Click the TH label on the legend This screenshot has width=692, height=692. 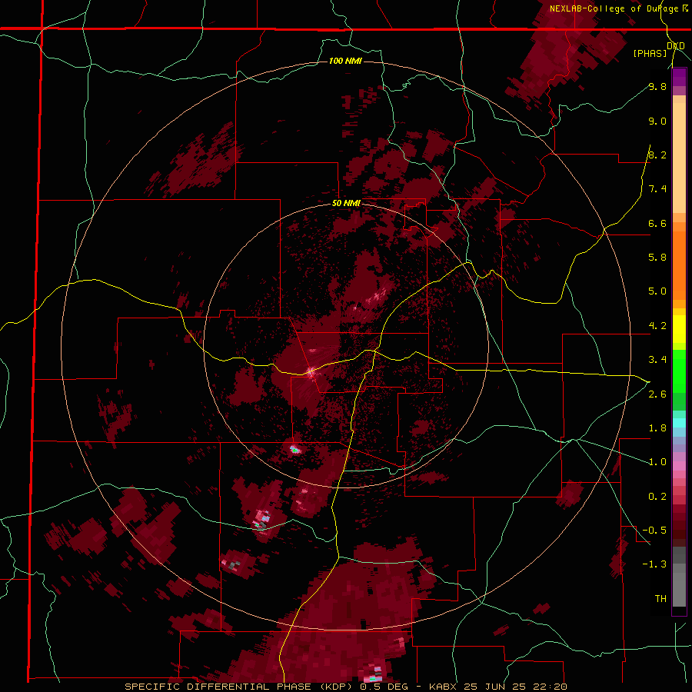pyautogui.click(x=660, y=598)
